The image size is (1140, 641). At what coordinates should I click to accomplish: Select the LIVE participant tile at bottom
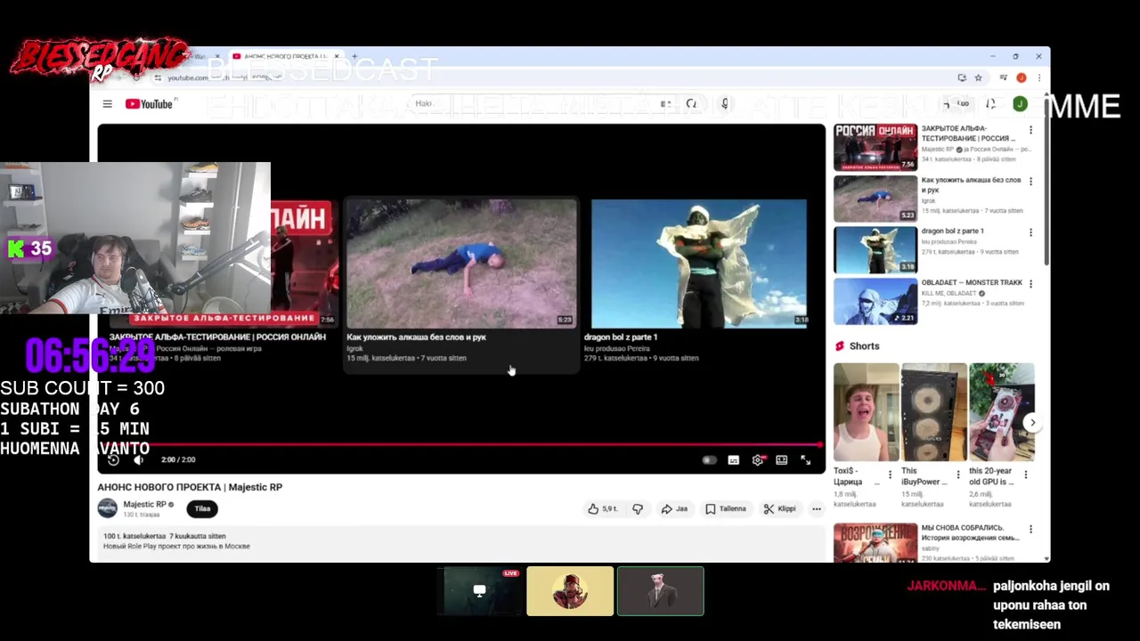(479, 591)
